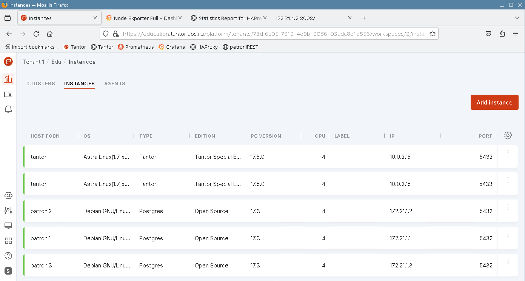Open the sliders configuration icon in sidebar

pos(8,210)
